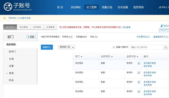Click the 可使用 (22) usage text

pos(67,37)
